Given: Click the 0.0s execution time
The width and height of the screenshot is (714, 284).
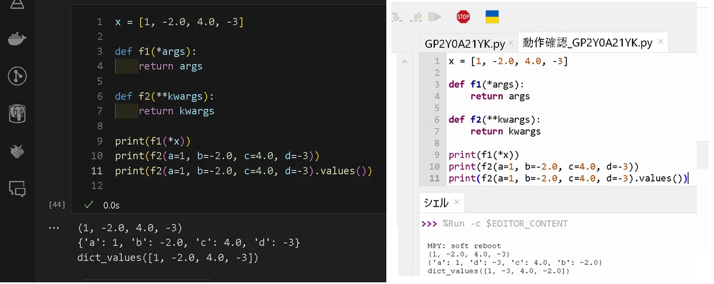Looking at the screenshot, I should click(111, 205).
